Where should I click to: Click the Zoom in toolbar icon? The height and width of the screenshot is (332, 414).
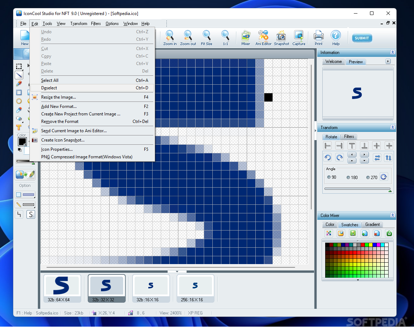point(170,38)
